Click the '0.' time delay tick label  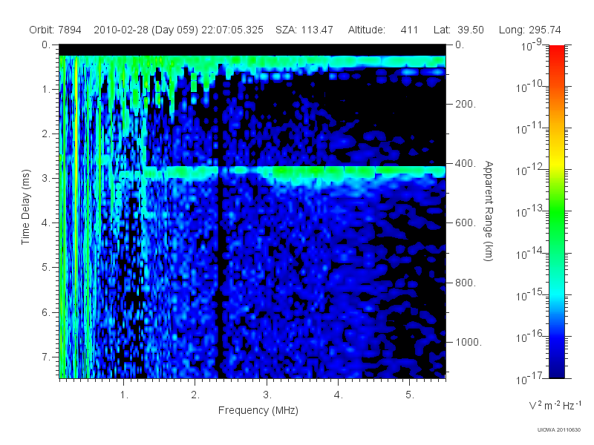pyautogui.click(x=46, y=44)
